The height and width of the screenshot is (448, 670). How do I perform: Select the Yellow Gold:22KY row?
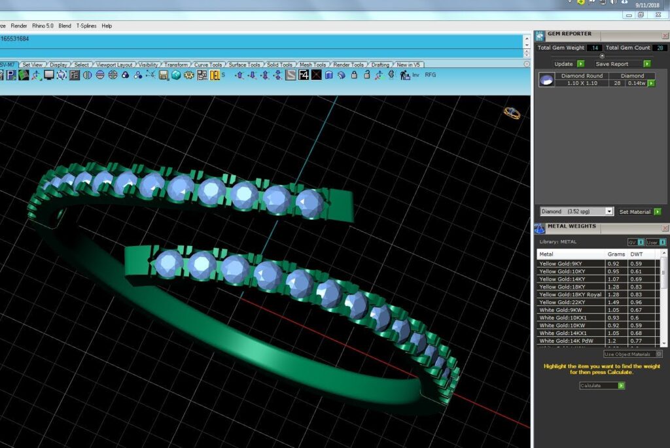coord(598,302)
